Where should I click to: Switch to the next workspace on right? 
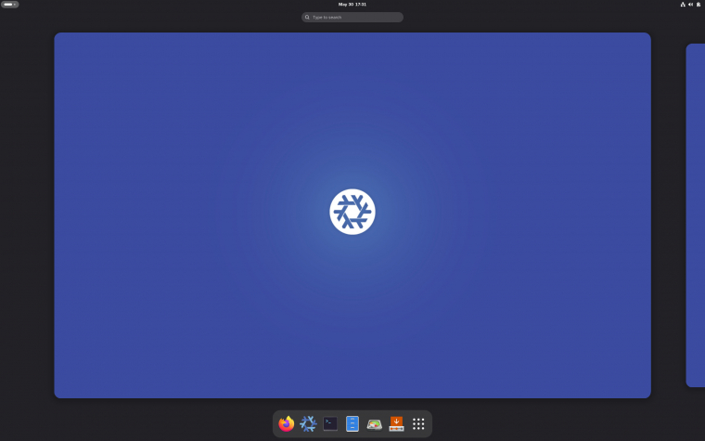(x=696, y=215)
